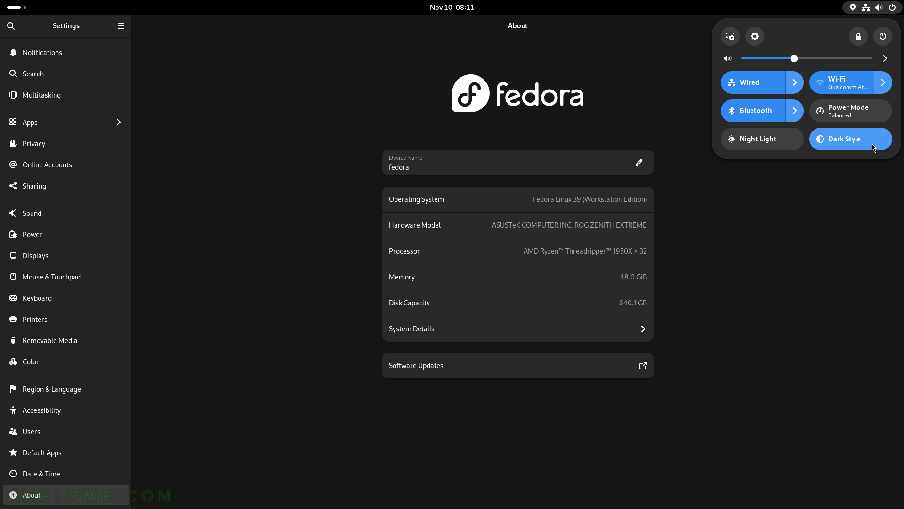Mute via the volume speaker icon
904x509 pixels.
728,58
